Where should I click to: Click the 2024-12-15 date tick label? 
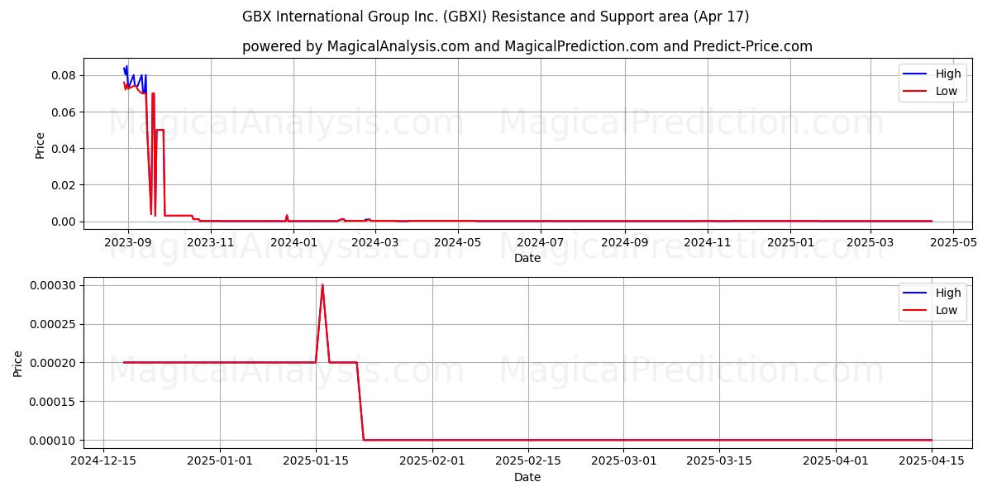tap(103, 461)
